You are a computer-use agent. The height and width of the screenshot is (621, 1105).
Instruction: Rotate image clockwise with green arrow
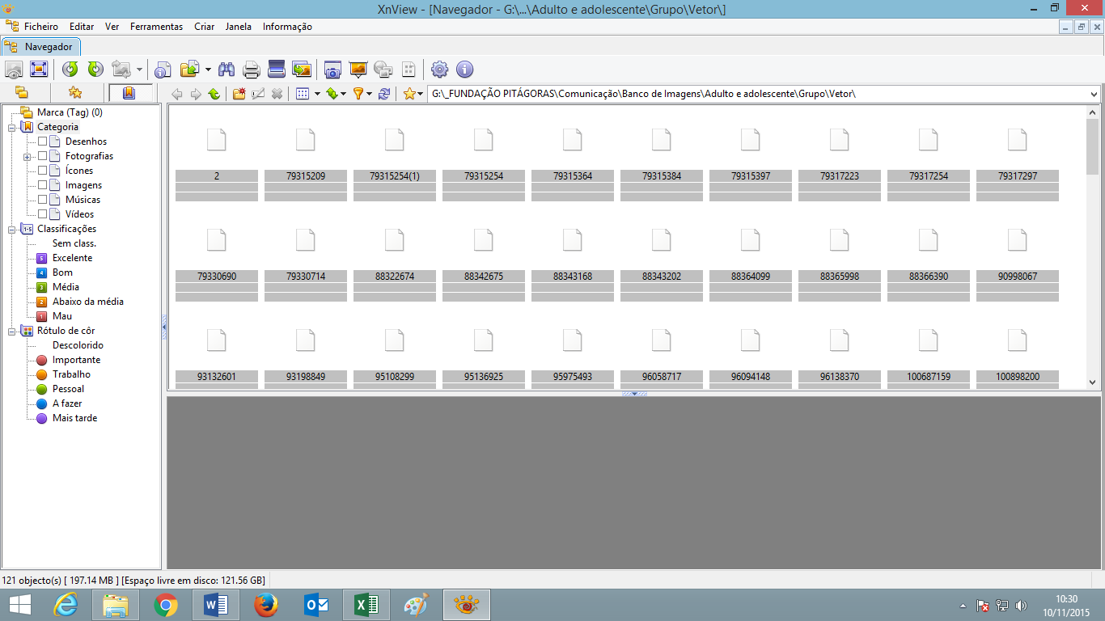click(x=95, y=70)
